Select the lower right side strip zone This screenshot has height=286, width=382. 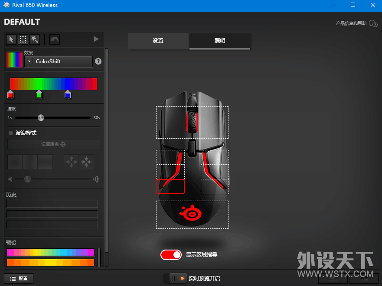coord(215,186)
